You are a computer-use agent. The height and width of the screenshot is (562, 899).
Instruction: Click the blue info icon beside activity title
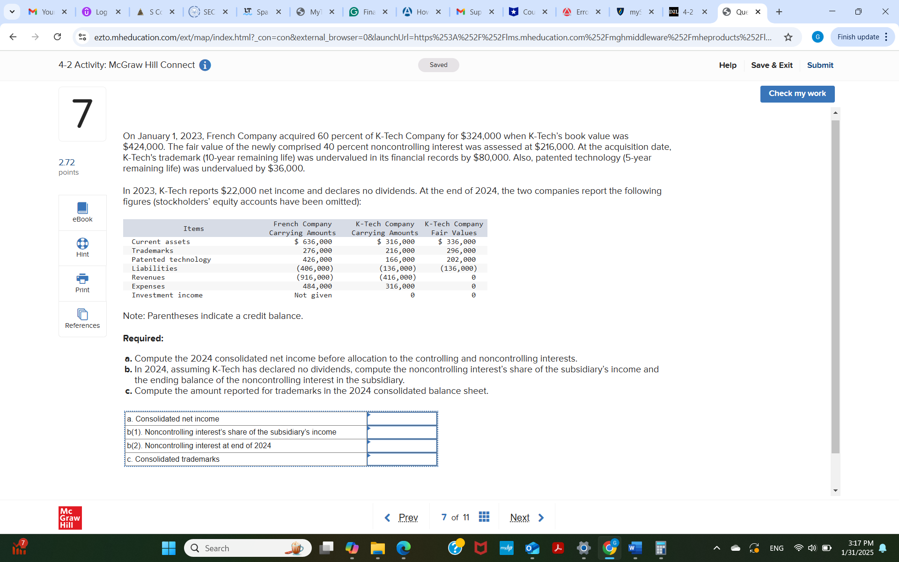point(205,65)
